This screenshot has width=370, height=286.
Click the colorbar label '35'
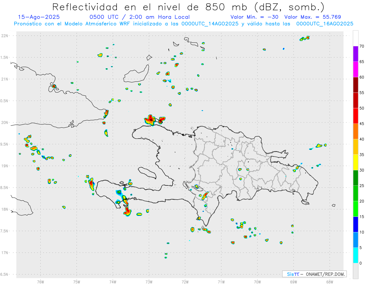tap(362, 155)
